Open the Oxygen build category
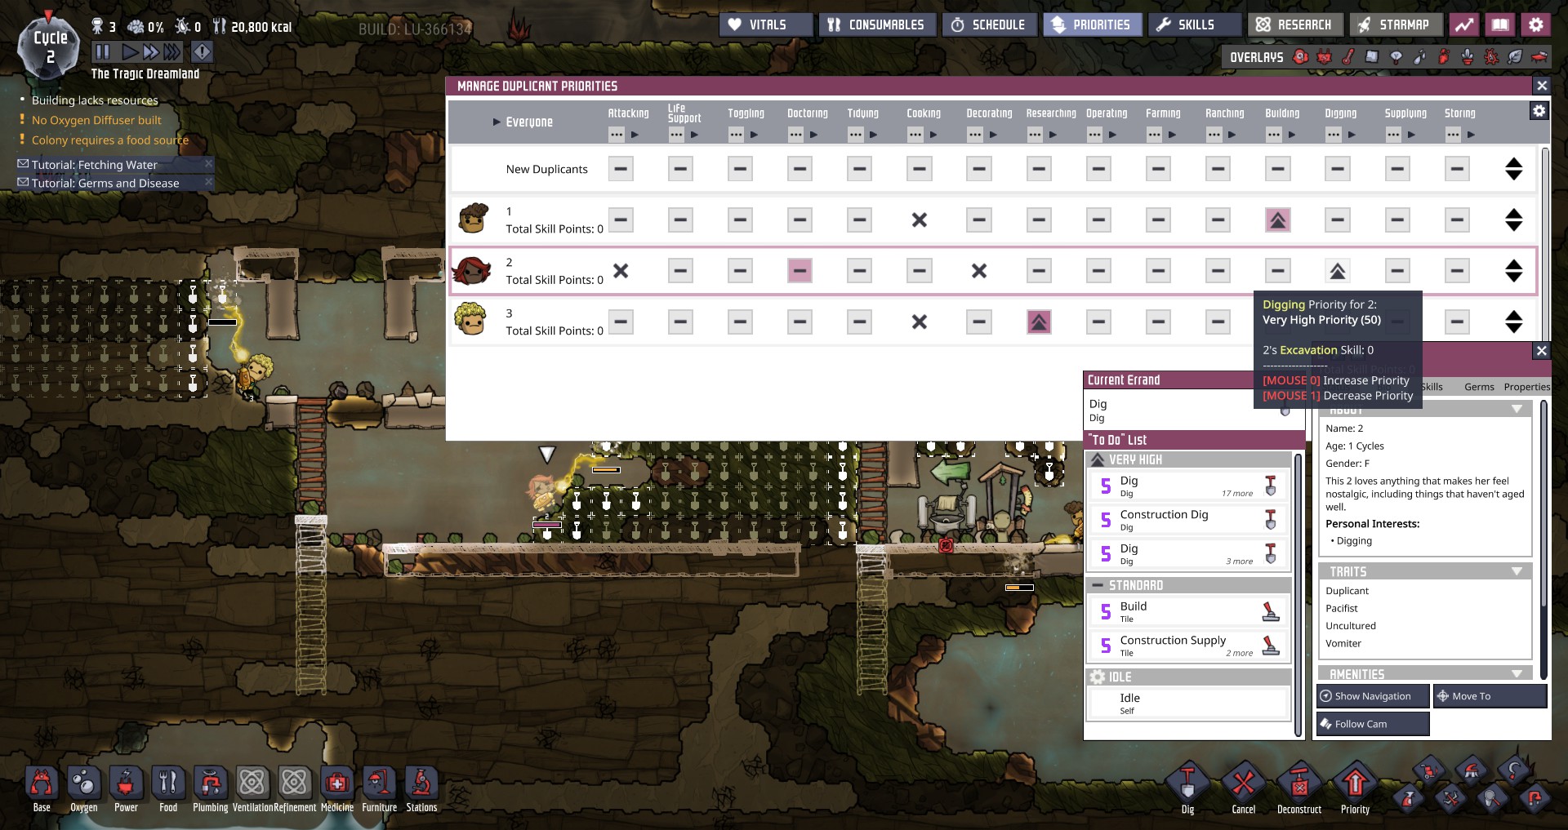The width and height of the screenshot is (1568, 830). (x=83, y=785)
